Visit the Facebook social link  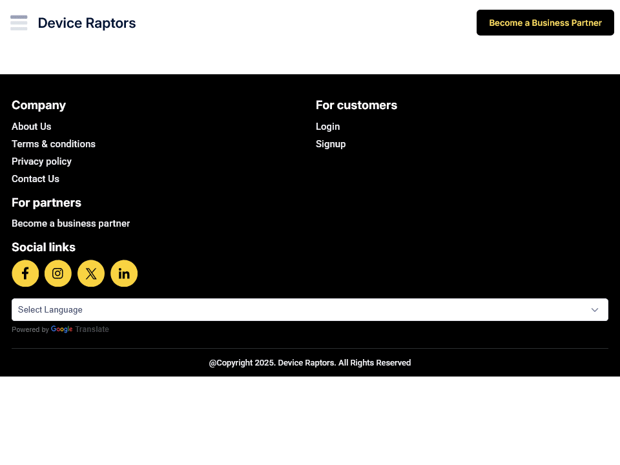[25, 273]
